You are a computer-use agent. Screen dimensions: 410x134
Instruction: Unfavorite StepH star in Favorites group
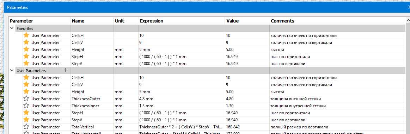pos(26,57)
